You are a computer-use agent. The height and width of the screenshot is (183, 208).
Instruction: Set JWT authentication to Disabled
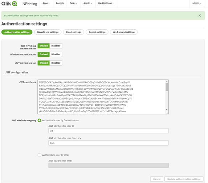coord(56,63)
